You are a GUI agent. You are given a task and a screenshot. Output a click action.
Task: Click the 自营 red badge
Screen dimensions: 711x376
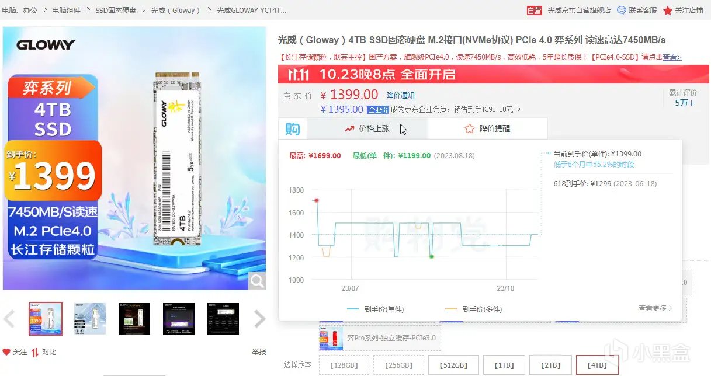[535, 11]
